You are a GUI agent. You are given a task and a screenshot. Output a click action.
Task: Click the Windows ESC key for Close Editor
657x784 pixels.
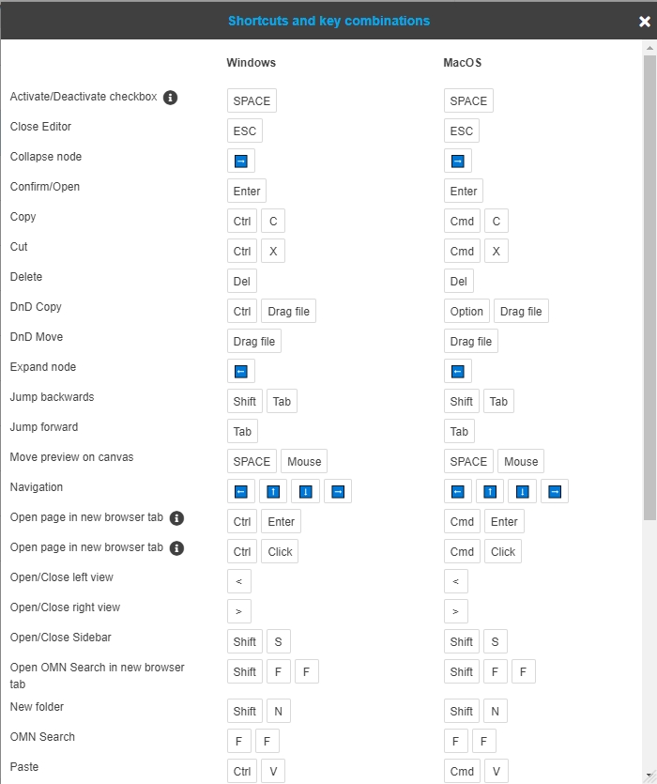click(244, 131)
